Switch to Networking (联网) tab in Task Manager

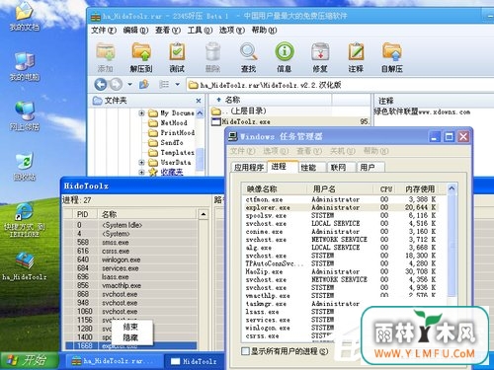(341, 168)
